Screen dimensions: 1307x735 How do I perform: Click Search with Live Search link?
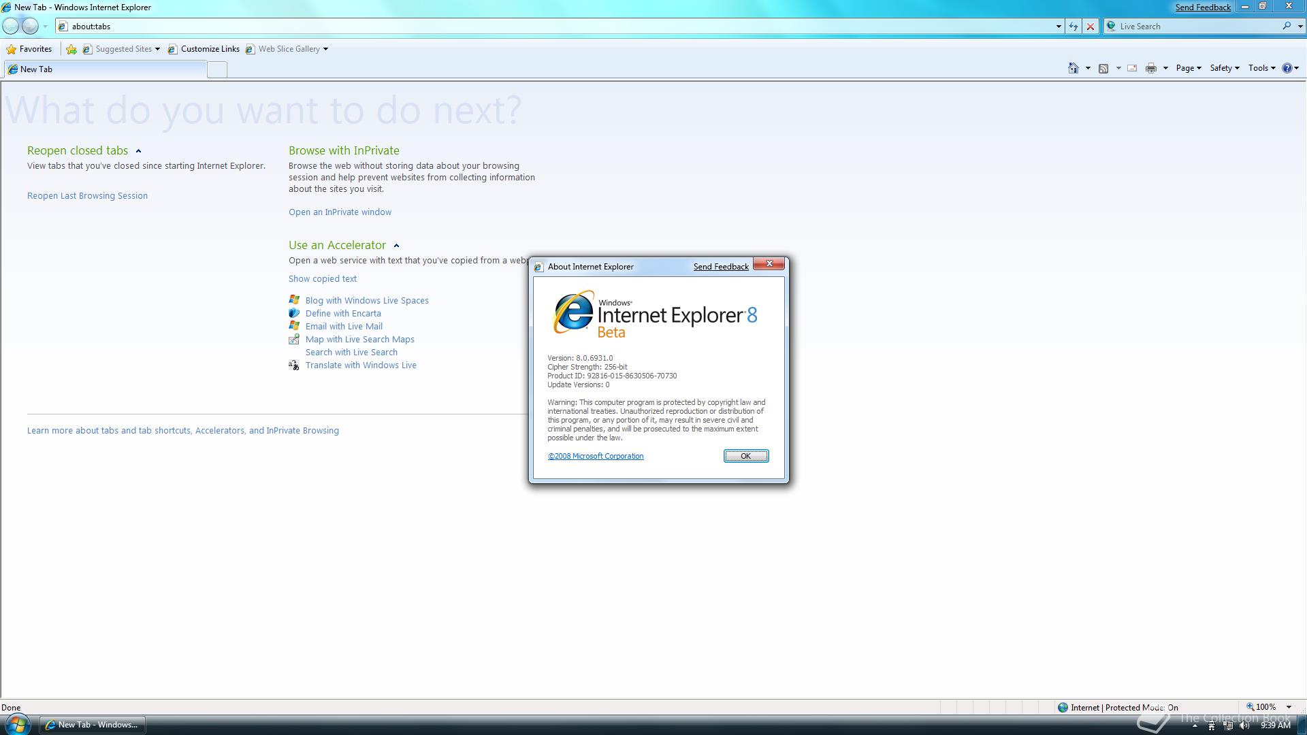tap(351, 353)
